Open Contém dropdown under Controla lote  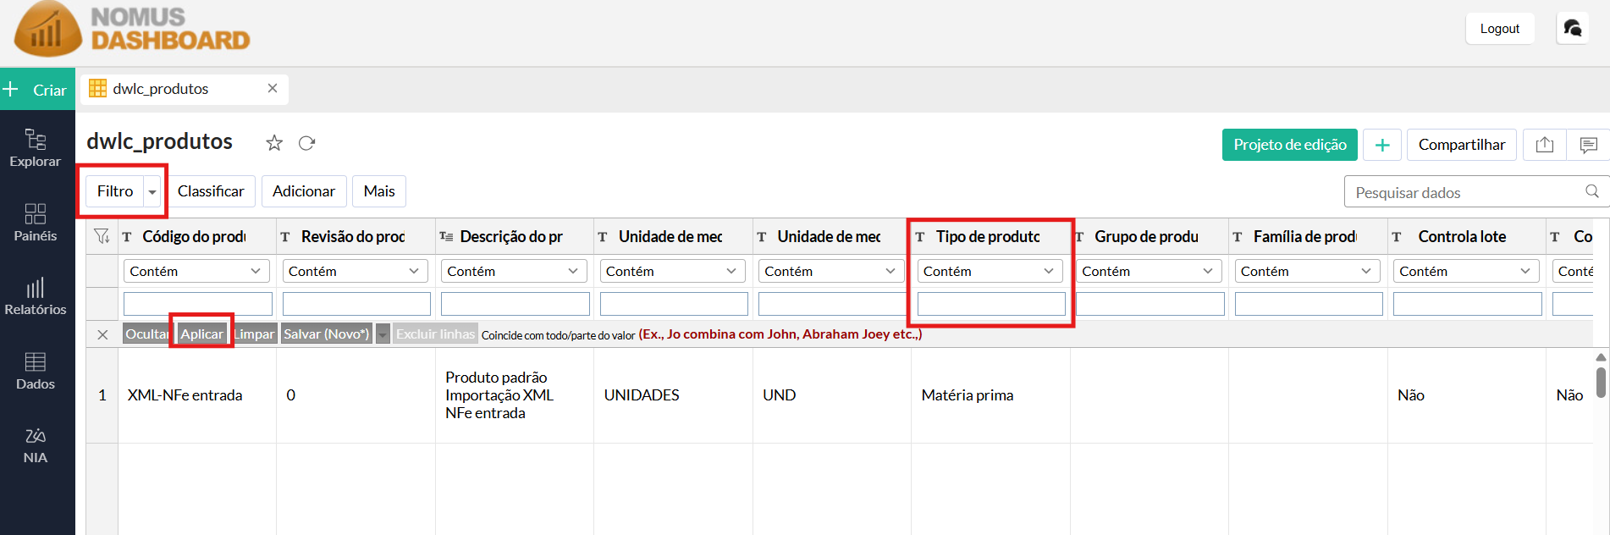(x=1466, y=271)
